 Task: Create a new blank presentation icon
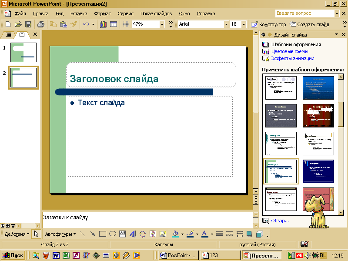[x=8, y=24]
